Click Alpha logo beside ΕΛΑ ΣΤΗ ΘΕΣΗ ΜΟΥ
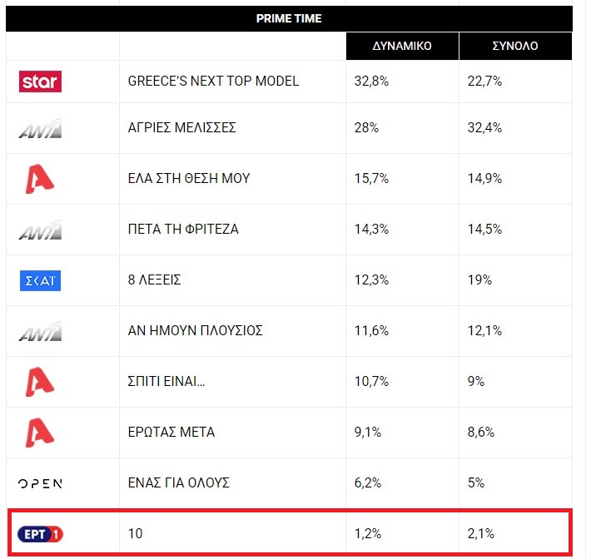Image resolution: width=596 pixels, height=559 pixels. [40, 179]
